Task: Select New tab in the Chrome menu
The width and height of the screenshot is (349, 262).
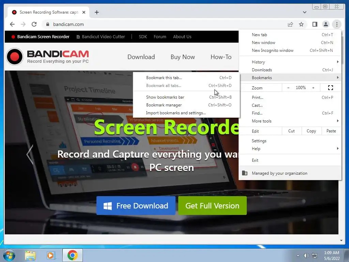Action: tap(290, 35)
